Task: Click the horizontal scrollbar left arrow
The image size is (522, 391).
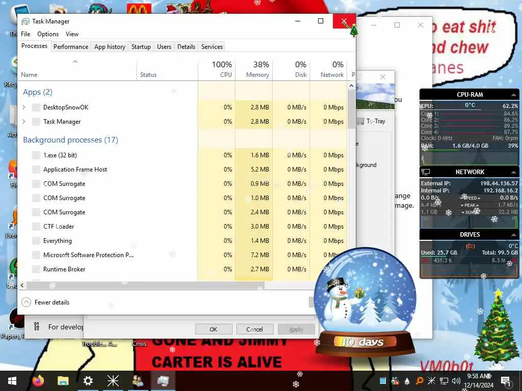Action: click(22, 285)
